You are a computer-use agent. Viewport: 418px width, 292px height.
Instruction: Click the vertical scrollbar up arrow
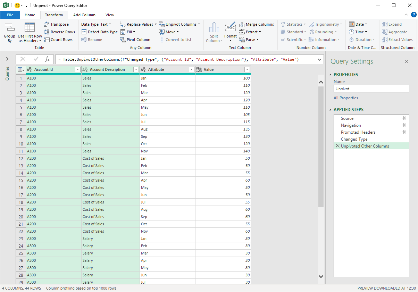(x=321, y=82)
